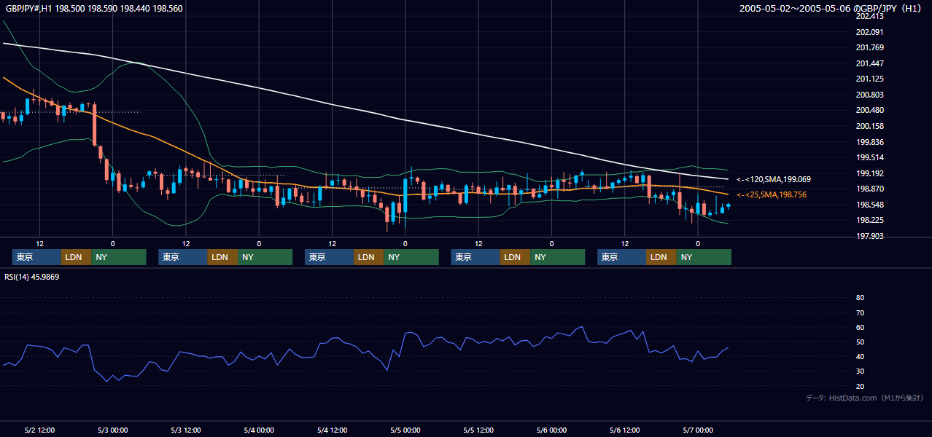Viewport: 932px width, 437px height.
Task: Click RSI axis level 30
Action: coord(860,371)
